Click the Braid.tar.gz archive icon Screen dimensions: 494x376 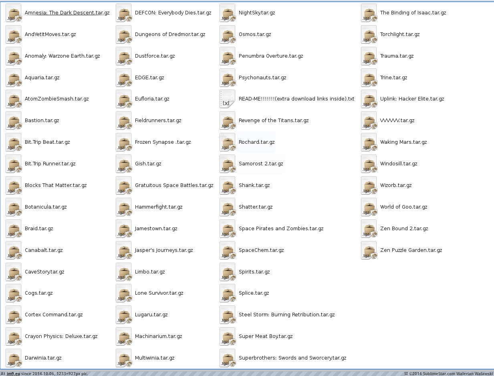pyautogui.click(x=13, y=229)
